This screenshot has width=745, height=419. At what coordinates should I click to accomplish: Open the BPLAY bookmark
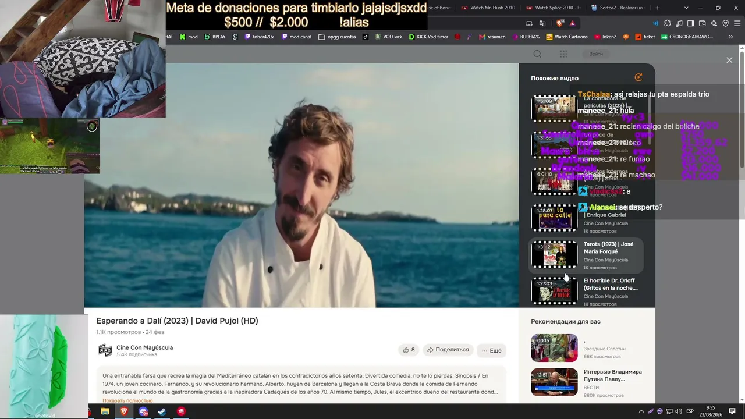(215, 37)
